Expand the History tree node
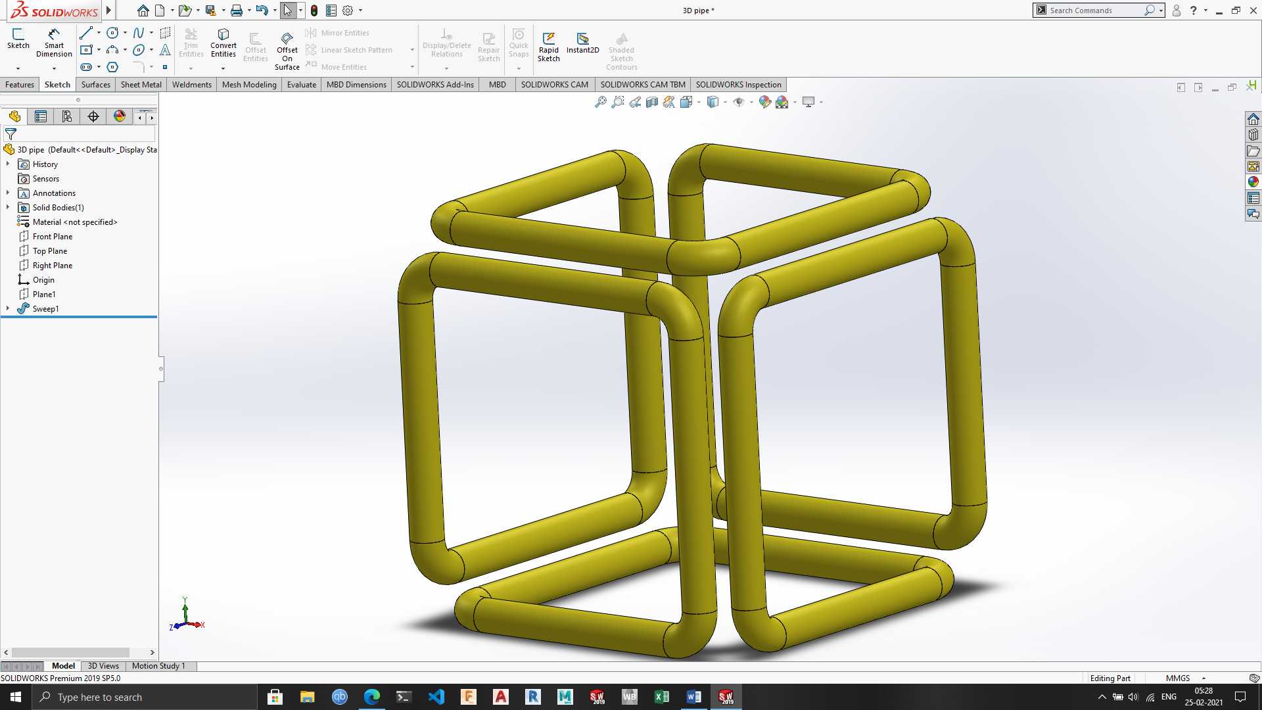 (8, 164)
